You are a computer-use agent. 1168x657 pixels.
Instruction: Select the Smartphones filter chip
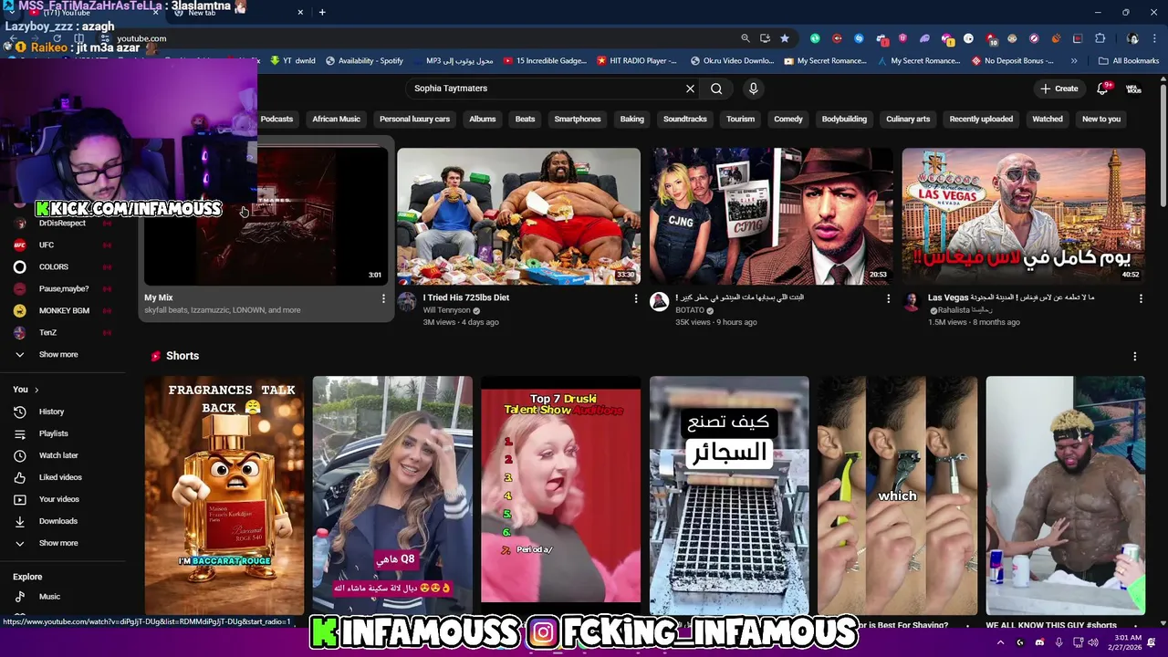pyautogui.click(x=578, y=119)
